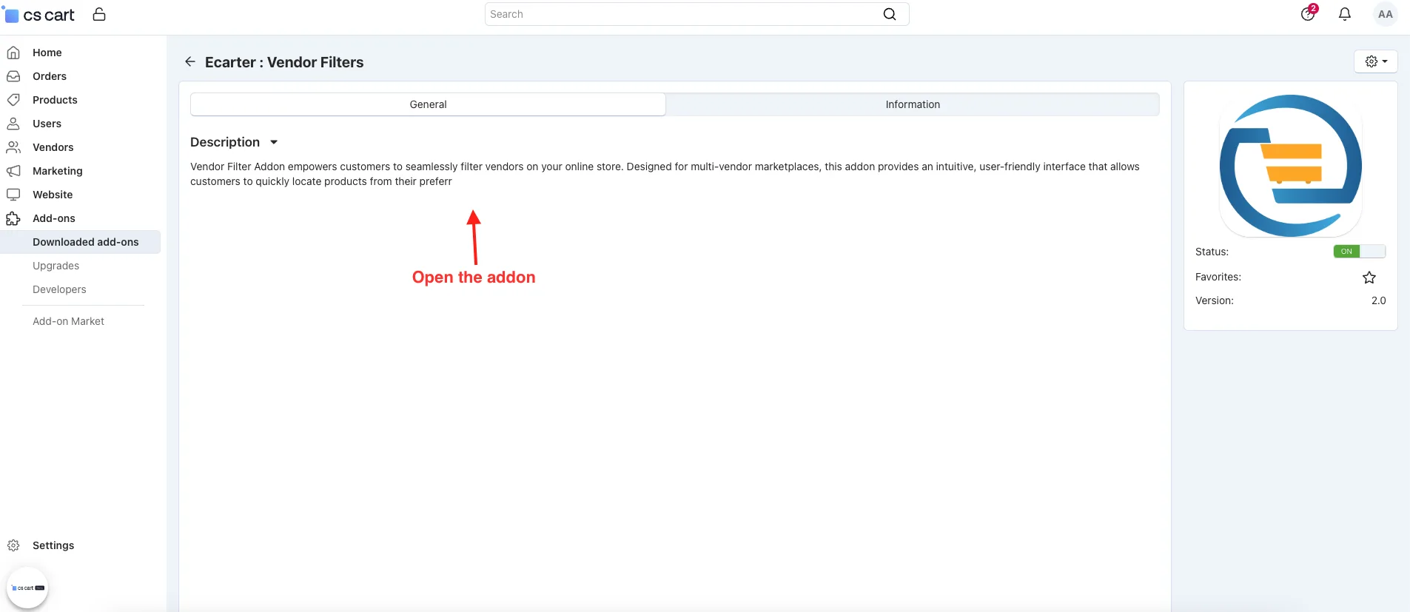Viewport: 1410px width, 612px height.
Task: Click the search magnifier icon
Action: point(890,14)
